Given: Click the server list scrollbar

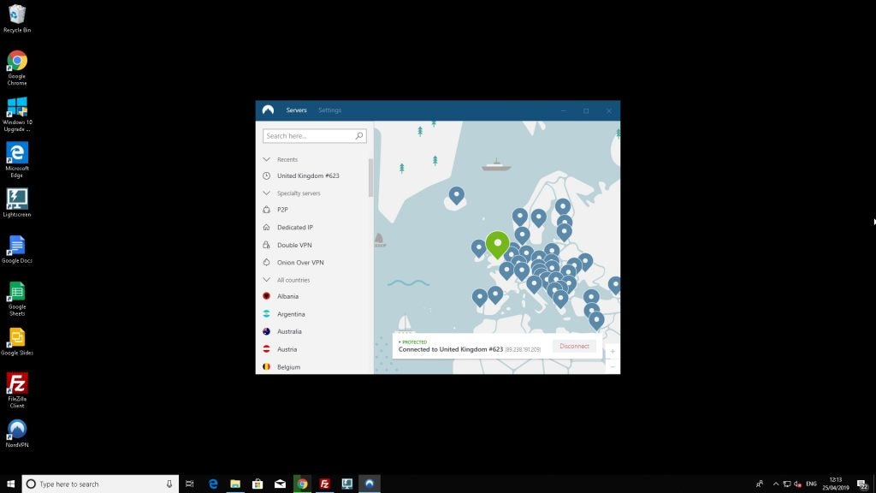Looking at the screenshot, I should pyautogui.click(x=370, y=178).
